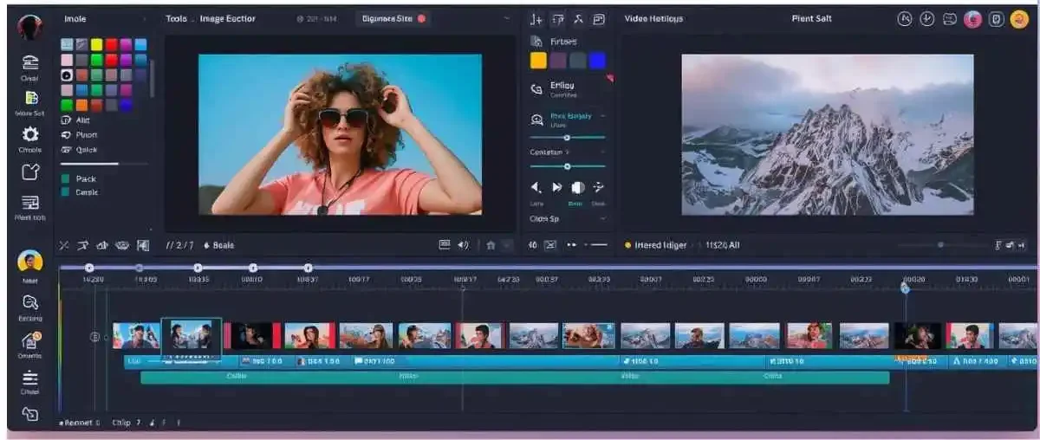Click the rounded-square D icon in header
Screen dimensions: 1040x440
click(996, 19)
